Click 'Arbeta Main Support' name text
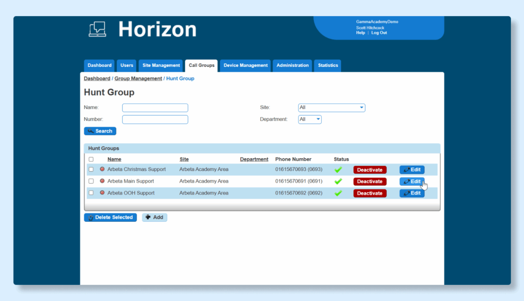The height and width of the screenshot is (301, 524). pos(131,181)
